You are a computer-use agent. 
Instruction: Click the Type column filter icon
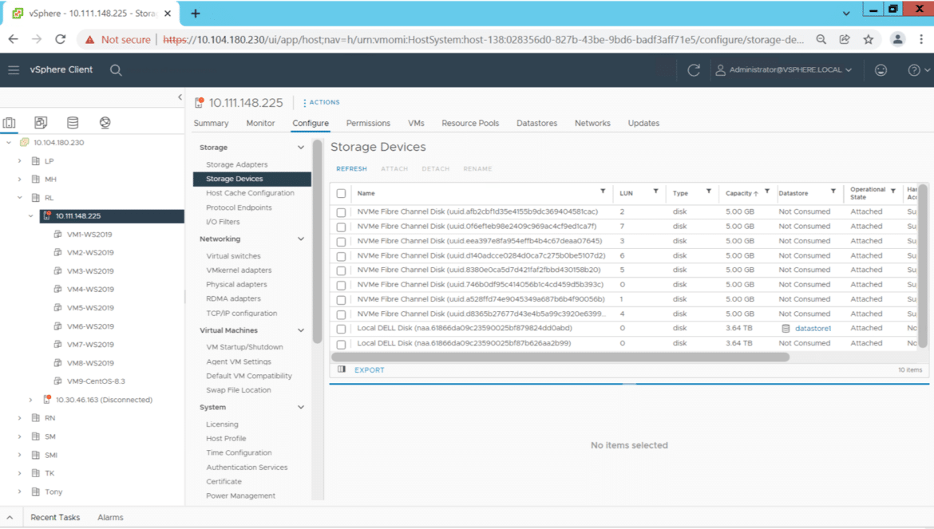pyautogui.click(x=709, y=191)
